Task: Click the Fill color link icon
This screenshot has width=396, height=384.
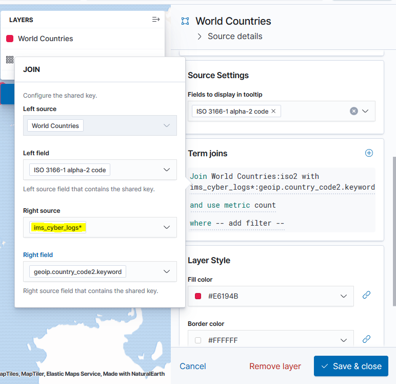Action: [366, 295]
